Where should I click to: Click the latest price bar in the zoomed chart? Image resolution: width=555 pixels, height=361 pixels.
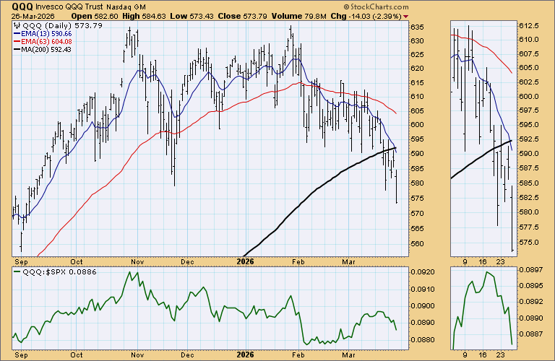click(x=512, y=218)
